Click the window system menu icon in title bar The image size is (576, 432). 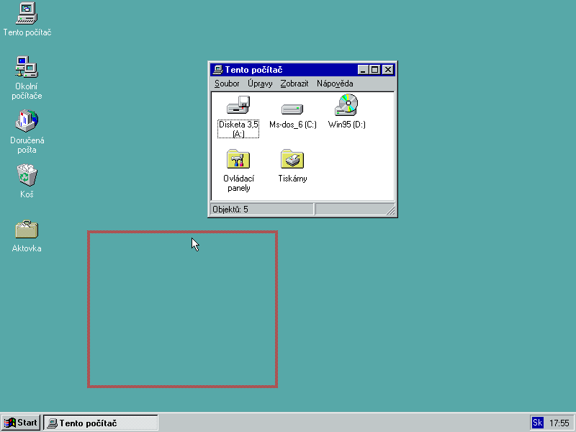click(217, 70)
